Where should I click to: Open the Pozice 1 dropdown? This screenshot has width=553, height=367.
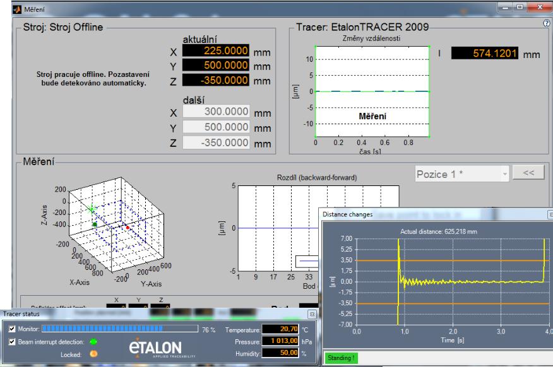(x=462, y=174)
